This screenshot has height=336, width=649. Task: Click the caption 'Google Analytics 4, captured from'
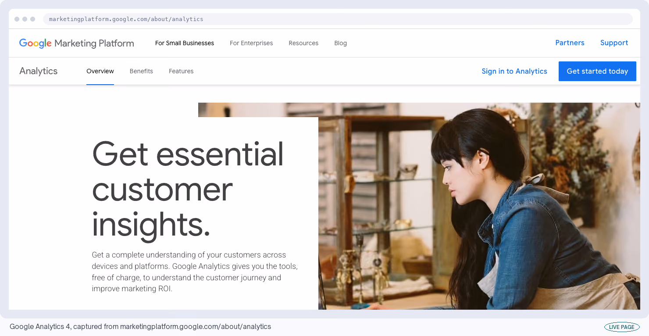coord(140,327)
